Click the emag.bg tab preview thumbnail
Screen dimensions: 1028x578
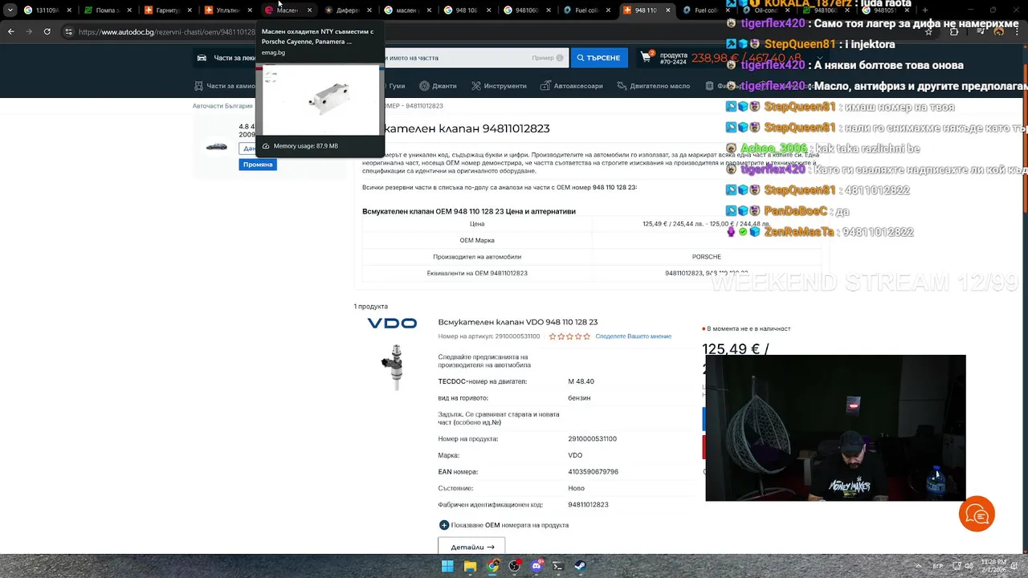[x=320, y=100]
